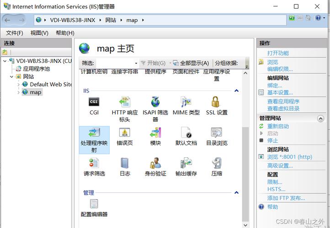Click 浏览 action link

pyautogui.click(x=273, y=62)
